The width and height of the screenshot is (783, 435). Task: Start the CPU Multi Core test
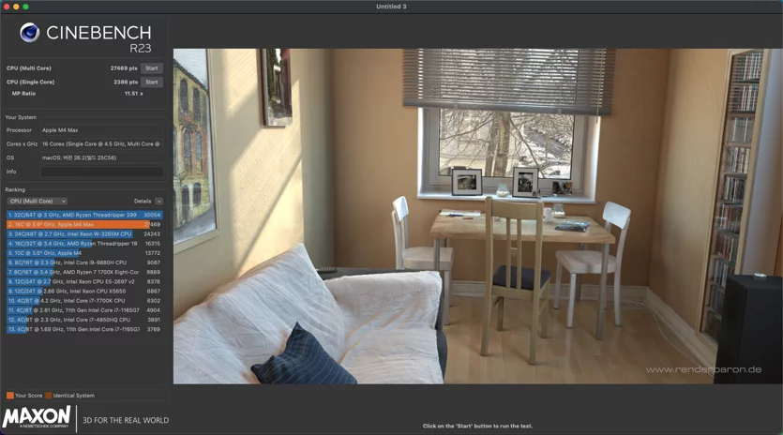[x=152, y=68]
